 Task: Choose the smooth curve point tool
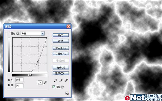[x=40, y=83]
